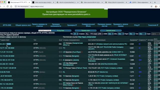
Task: Open 'Ping IP' menu item
Action: point(137,25)
